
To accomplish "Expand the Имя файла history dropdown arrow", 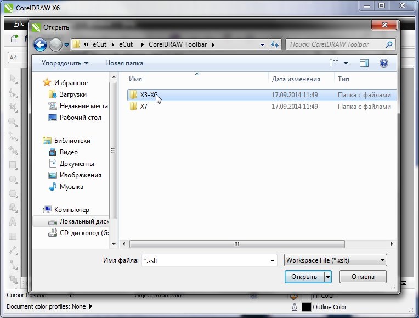I will pos(273,260).
